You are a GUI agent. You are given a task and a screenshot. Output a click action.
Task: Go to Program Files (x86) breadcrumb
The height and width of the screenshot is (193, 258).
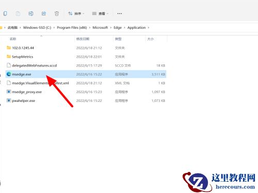[72, 27]
